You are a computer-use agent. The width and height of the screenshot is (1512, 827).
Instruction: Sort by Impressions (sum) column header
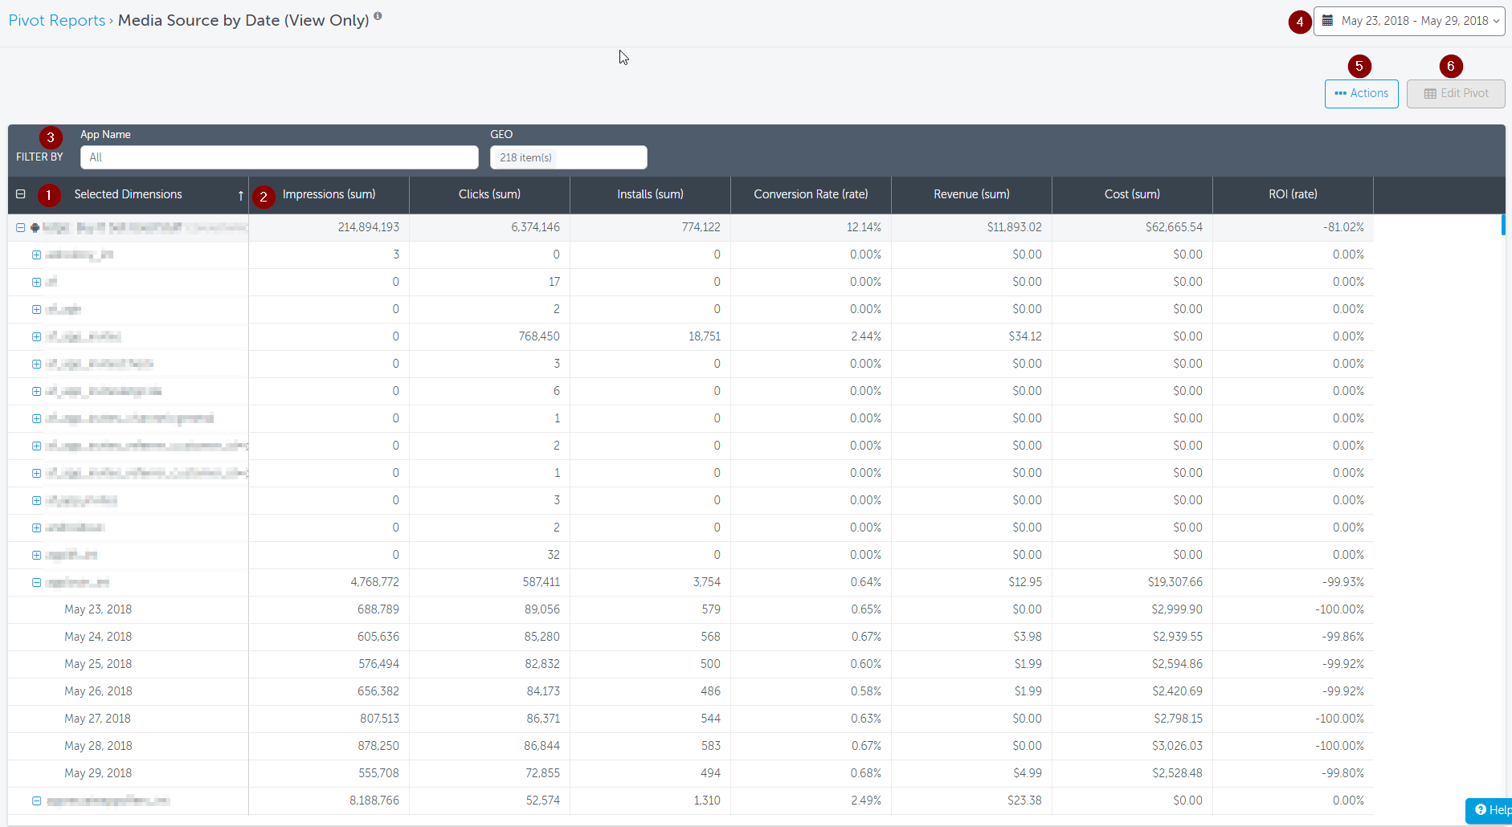(329, 194)
